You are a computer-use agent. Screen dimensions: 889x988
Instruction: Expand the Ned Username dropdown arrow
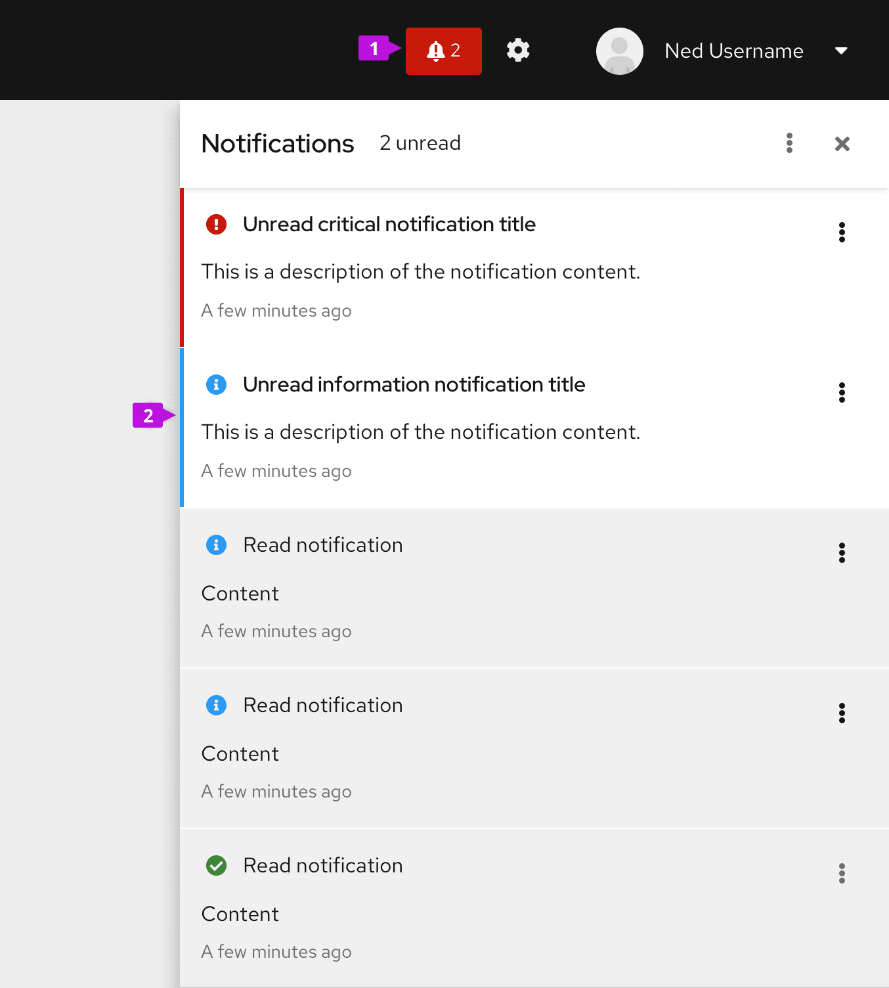click(840, 51)
